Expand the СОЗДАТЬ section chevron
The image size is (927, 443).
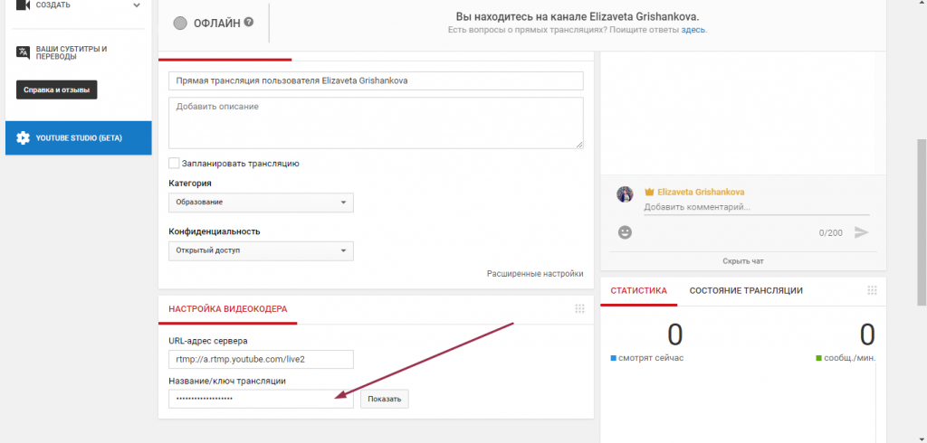(138, 5)
